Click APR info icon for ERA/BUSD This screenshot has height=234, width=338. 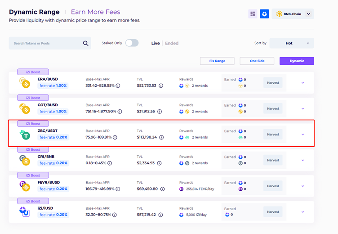tap(118, 85)
